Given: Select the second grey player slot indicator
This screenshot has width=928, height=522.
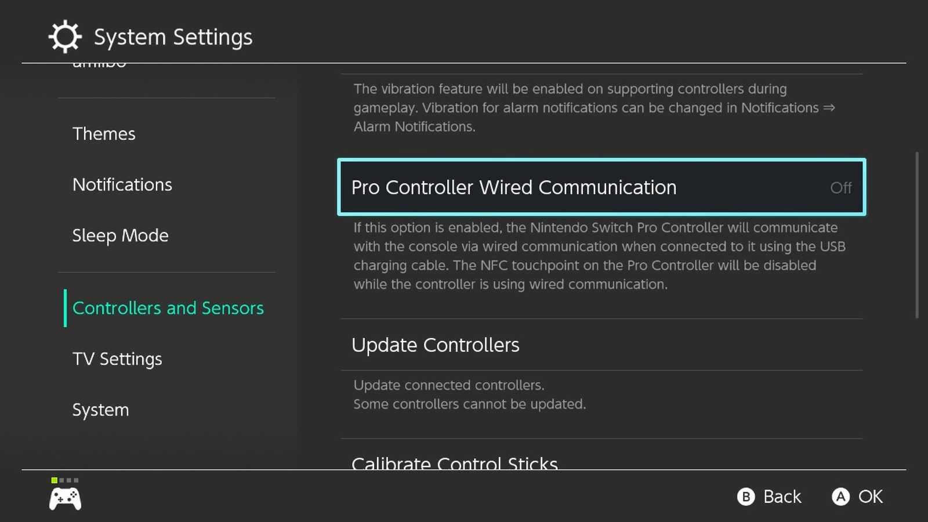Looking at the screenshot, I should [x=61, y=480].
